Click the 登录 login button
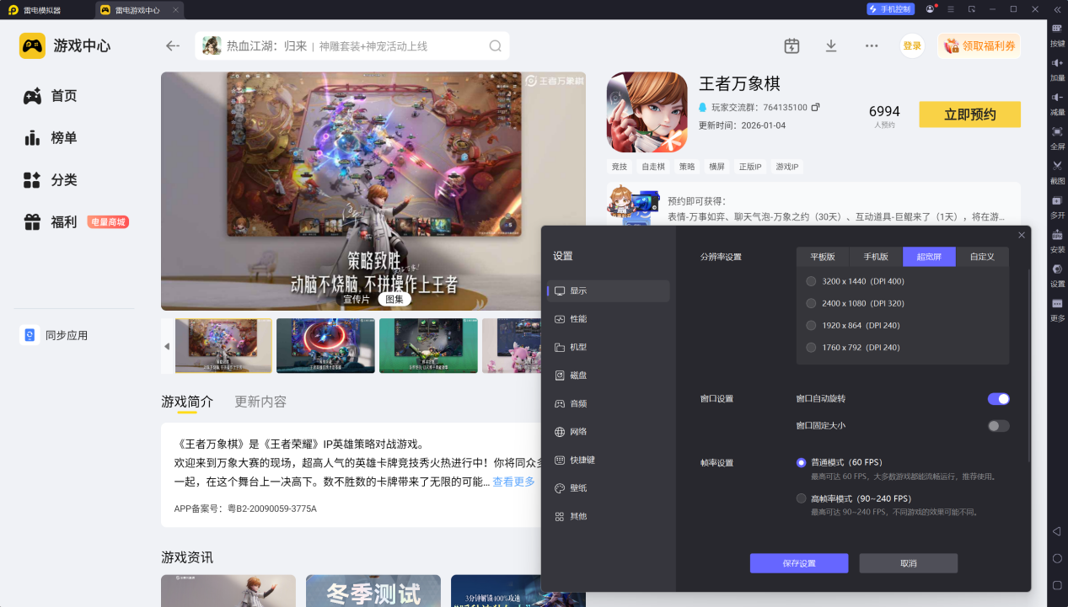Screen dimensions: 1068x607 [x=912, y=45]
